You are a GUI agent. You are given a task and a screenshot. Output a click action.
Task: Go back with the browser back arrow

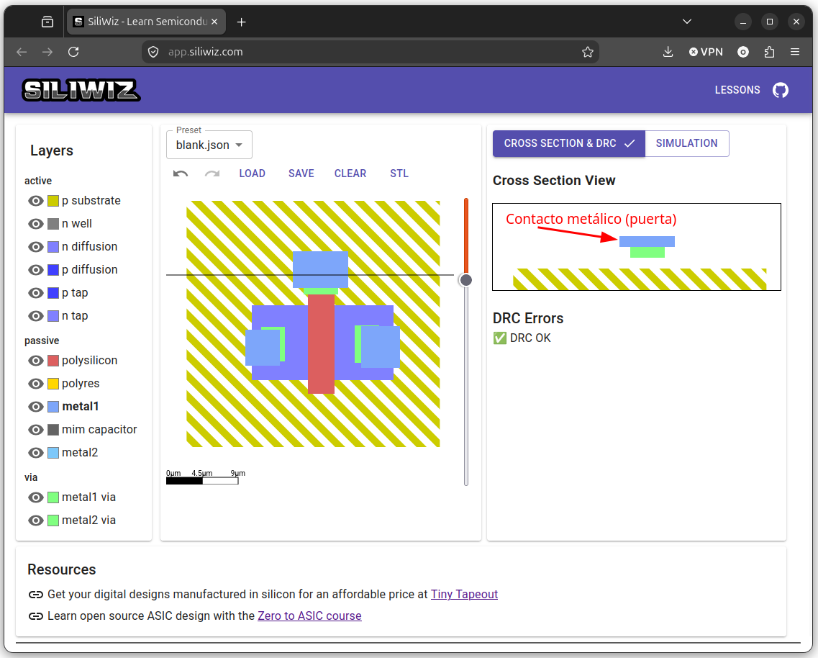coord(22,52)
